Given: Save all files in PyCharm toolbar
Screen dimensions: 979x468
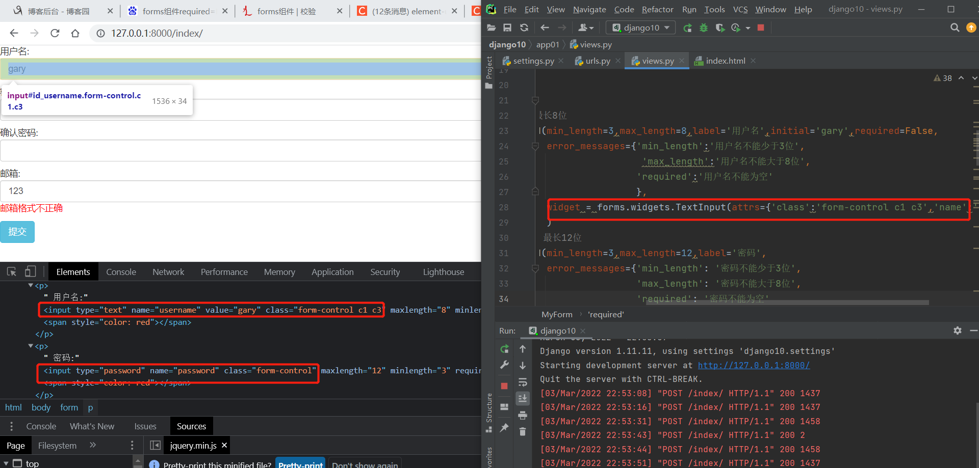Looking at the screenshot, I should [507, 27].
